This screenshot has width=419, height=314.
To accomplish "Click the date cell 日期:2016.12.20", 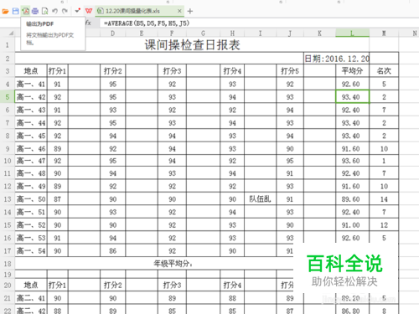I will tap(337, 59).
